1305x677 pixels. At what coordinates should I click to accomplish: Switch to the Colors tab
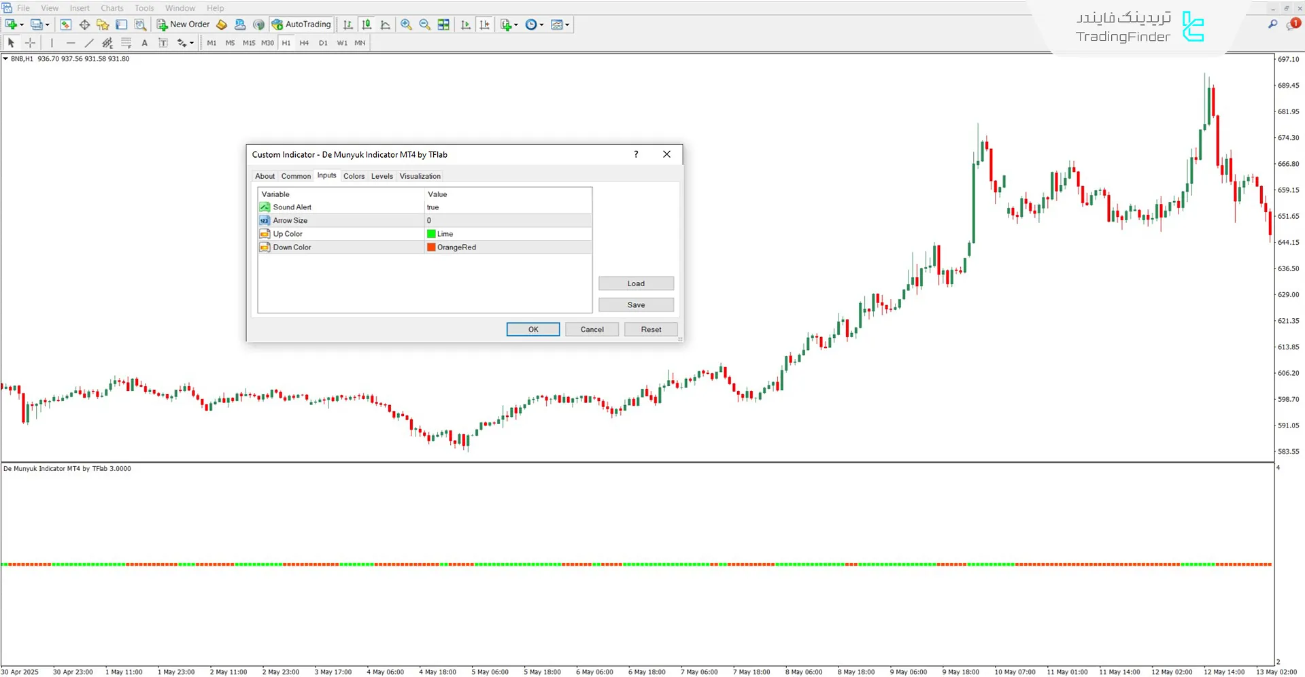354,176
